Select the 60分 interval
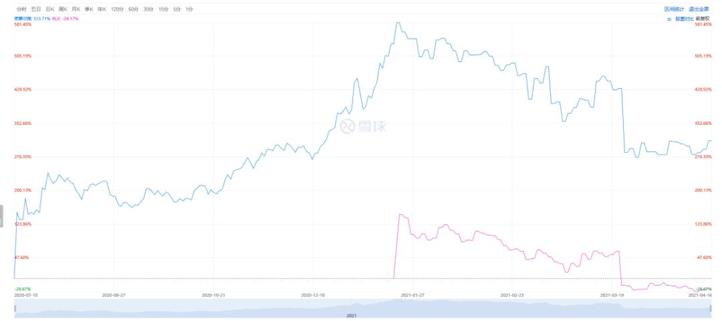722x321 pixels. 134,9
